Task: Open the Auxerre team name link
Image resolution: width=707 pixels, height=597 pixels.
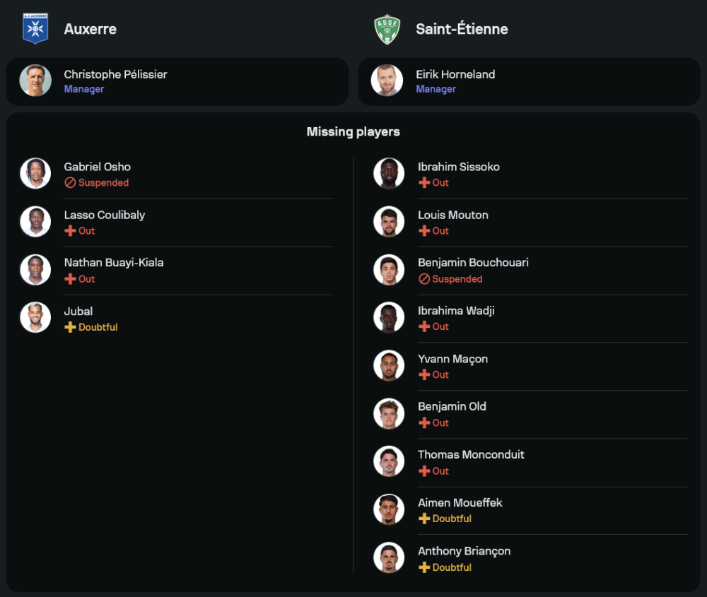Action: [x=90, y=29]
